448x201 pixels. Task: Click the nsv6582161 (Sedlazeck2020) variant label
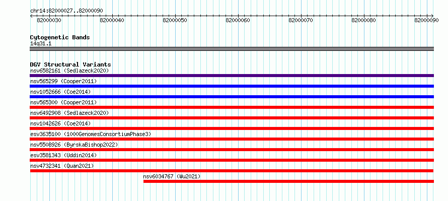(x=69, y=71)
